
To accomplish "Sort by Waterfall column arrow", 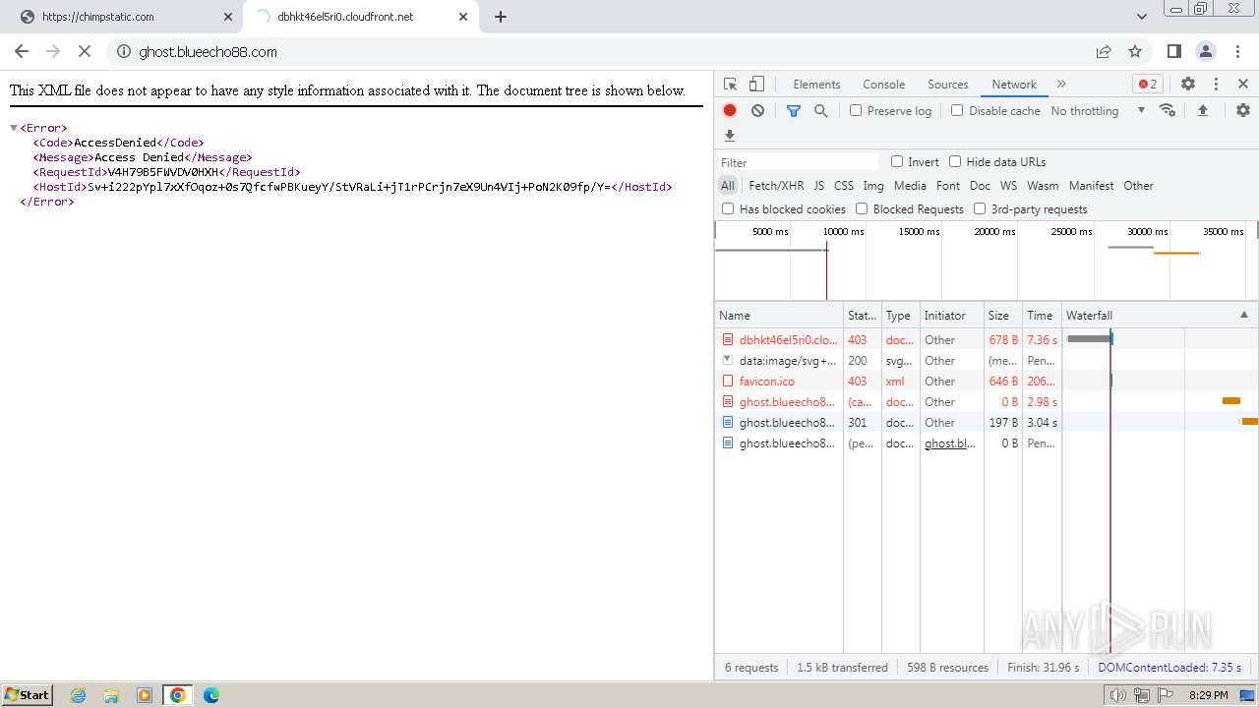I will click(1243, 315).
